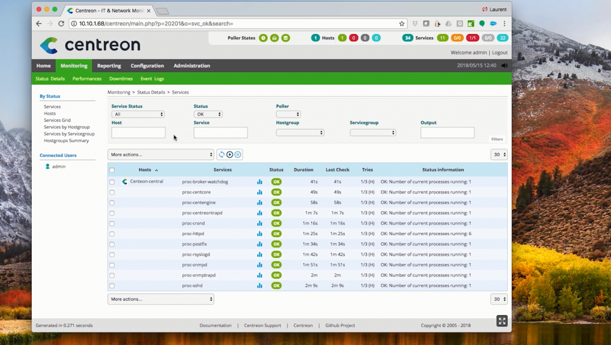Click the sound speaker icon in the nav bar

504,66
